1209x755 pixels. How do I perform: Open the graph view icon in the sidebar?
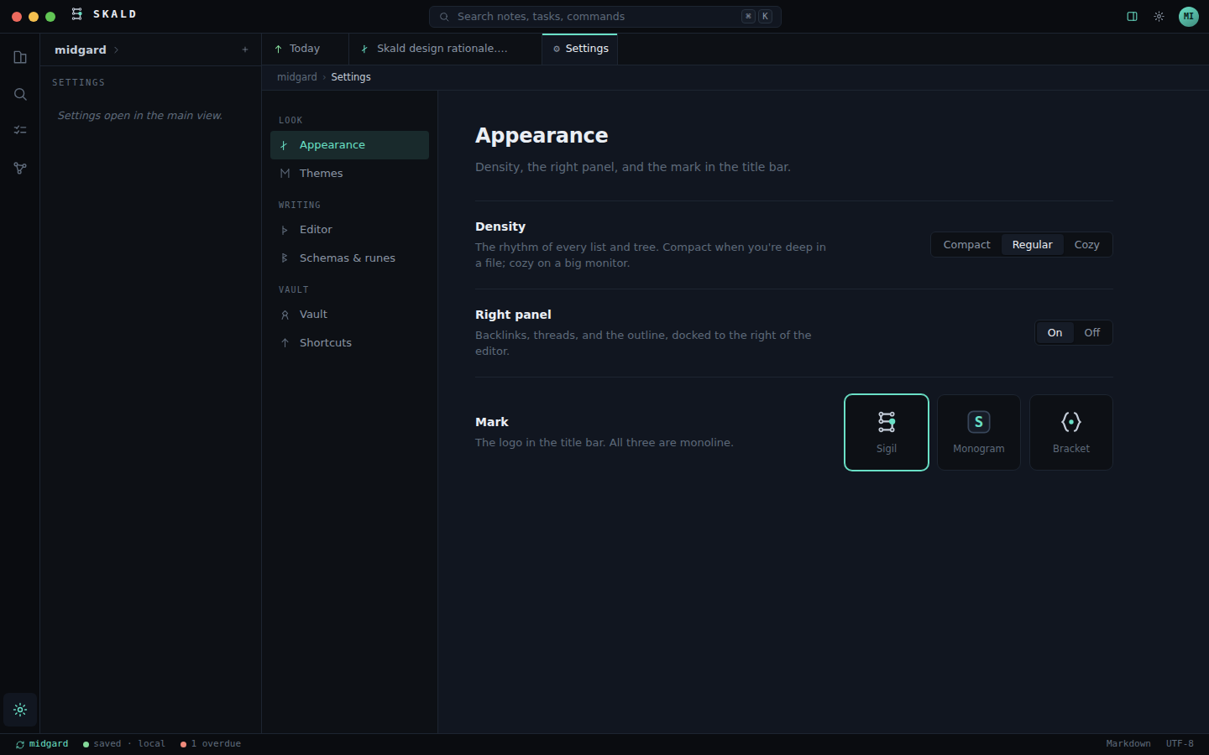pyautogui.click(x=20, y=168)
